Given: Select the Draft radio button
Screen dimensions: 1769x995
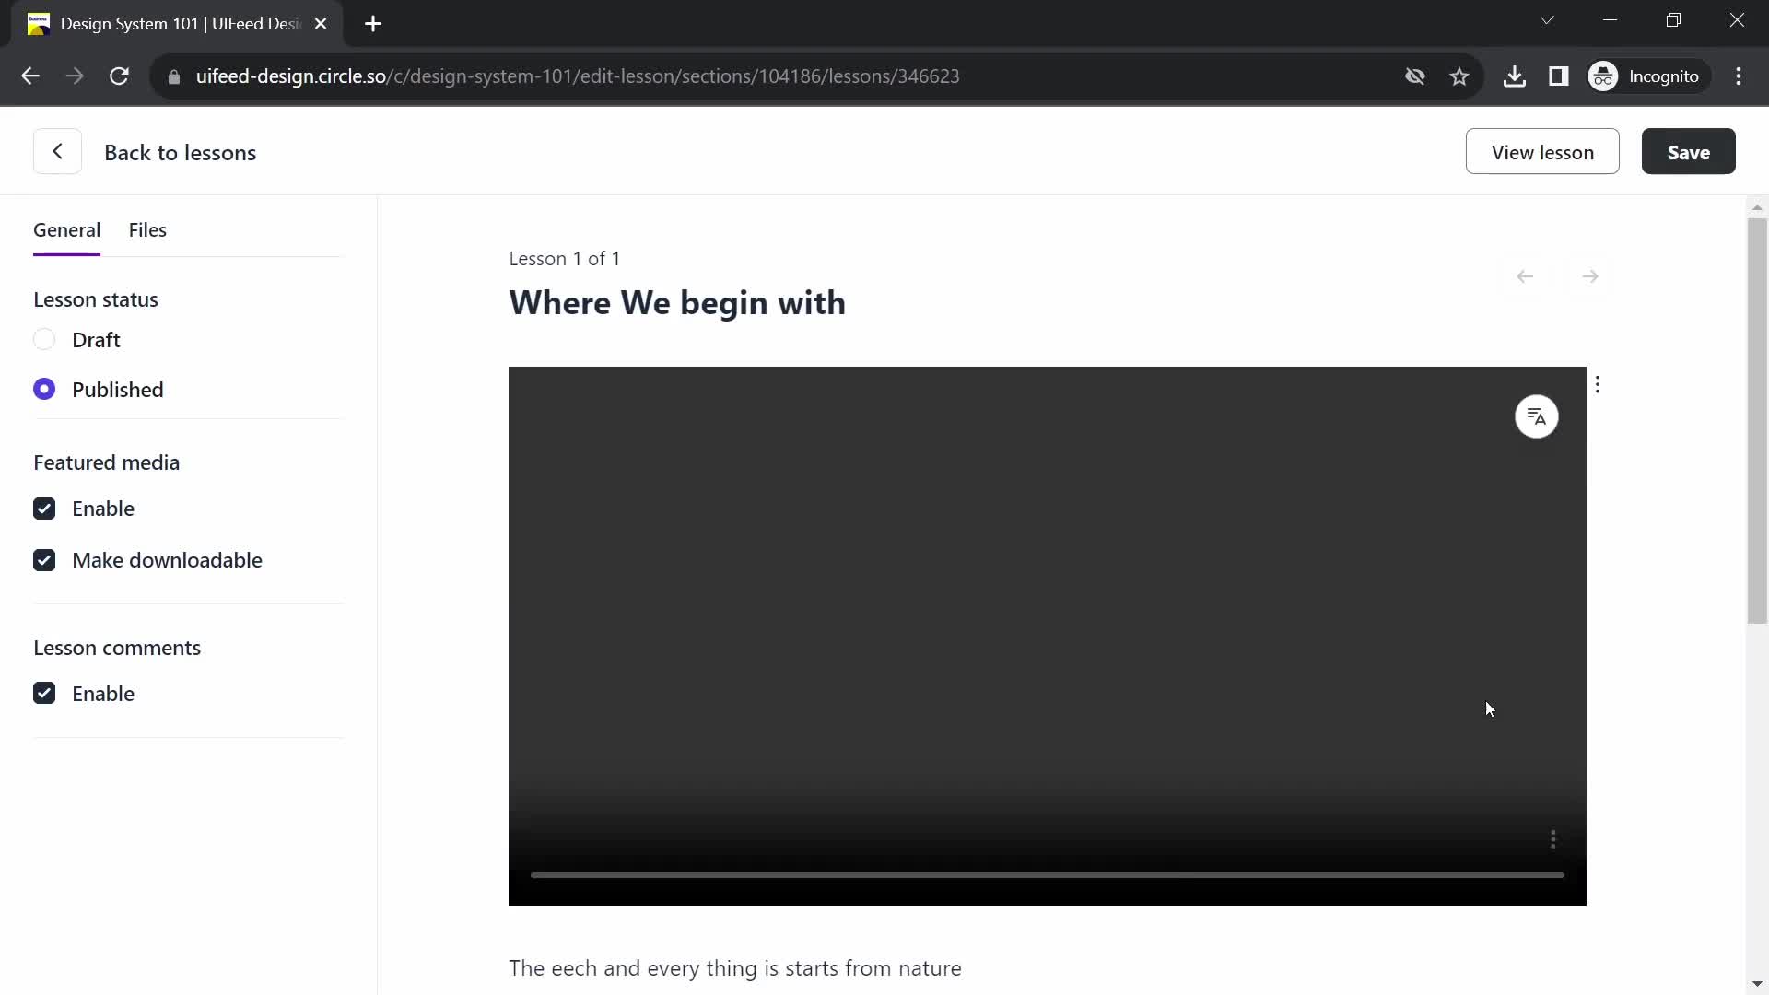Looking at the screenshot, I should coord(43,340).
